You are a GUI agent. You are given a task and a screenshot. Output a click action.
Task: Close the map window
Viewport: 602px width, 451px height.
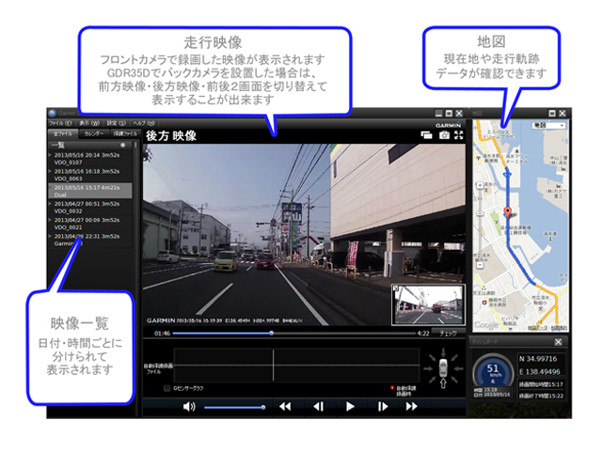pyautogui.click(x=562, y=113)
